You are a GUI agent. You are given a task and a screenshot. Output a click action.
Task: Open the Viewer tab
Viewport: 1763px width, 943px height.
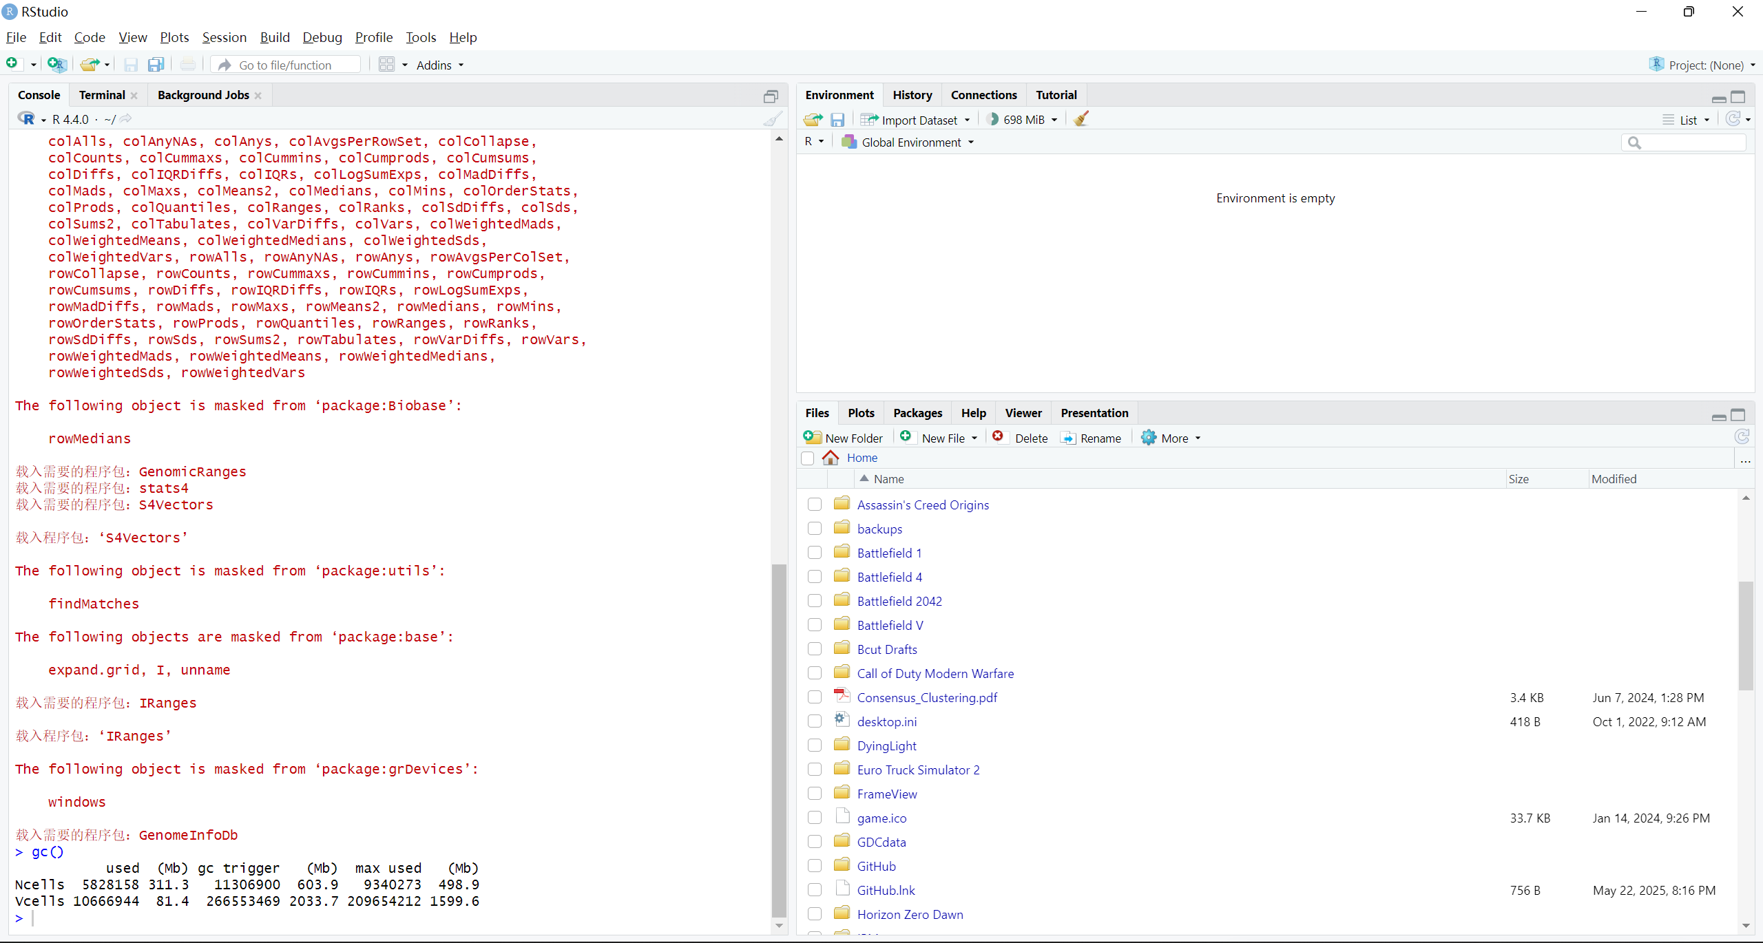point(1023,413)
